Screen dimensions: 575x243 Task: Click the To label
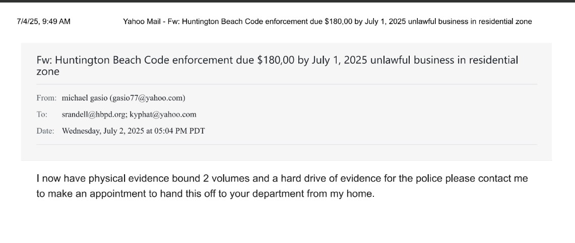point(42,114)
